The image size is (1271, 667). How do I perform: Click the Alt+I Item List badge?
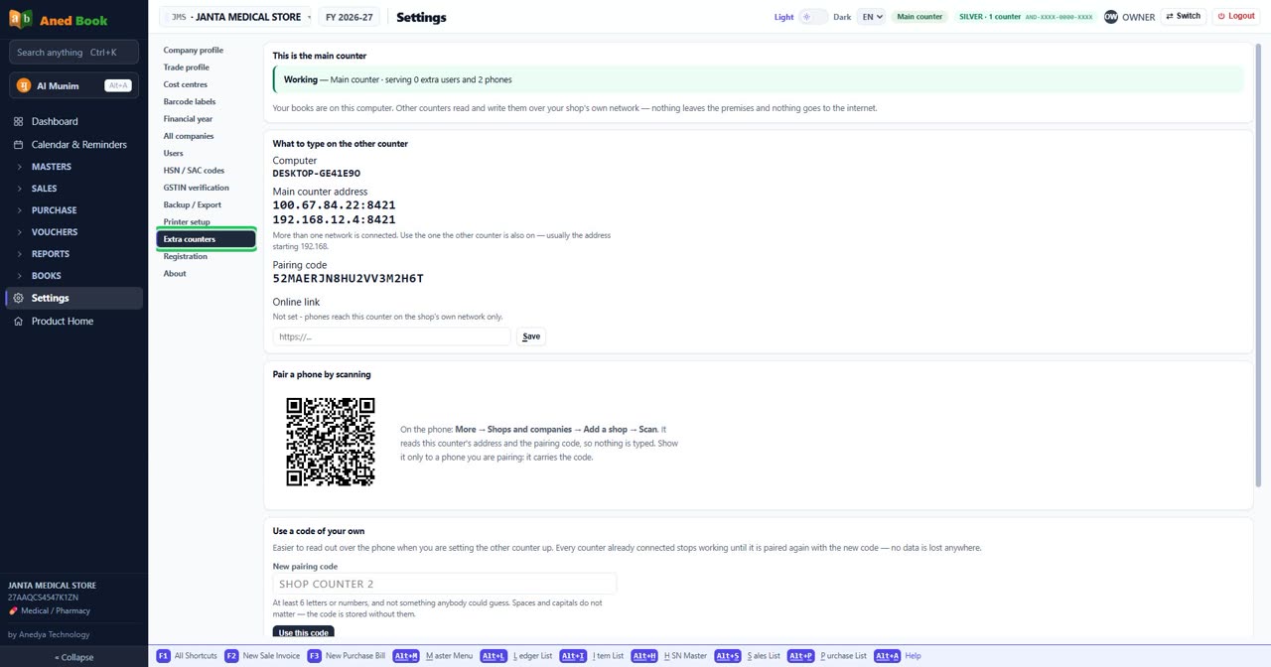pyautogui.click(x=573, y=656)
